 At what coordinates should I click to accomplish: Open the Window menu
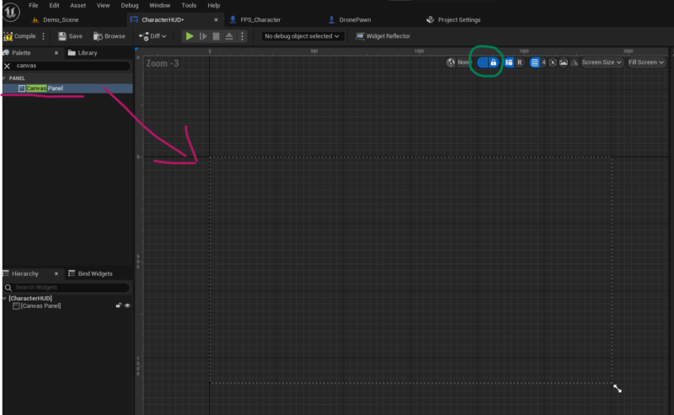(x=159, y=6)
